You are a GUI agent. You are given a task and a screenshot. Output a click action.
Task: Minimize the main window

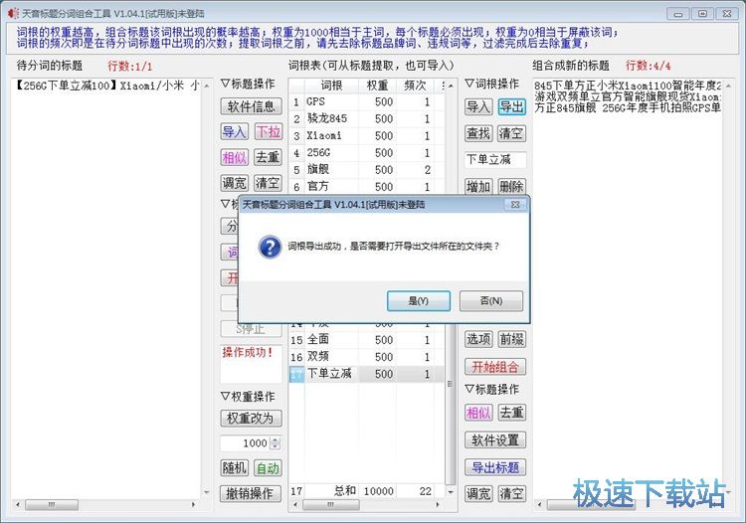(x=678, y=14)
